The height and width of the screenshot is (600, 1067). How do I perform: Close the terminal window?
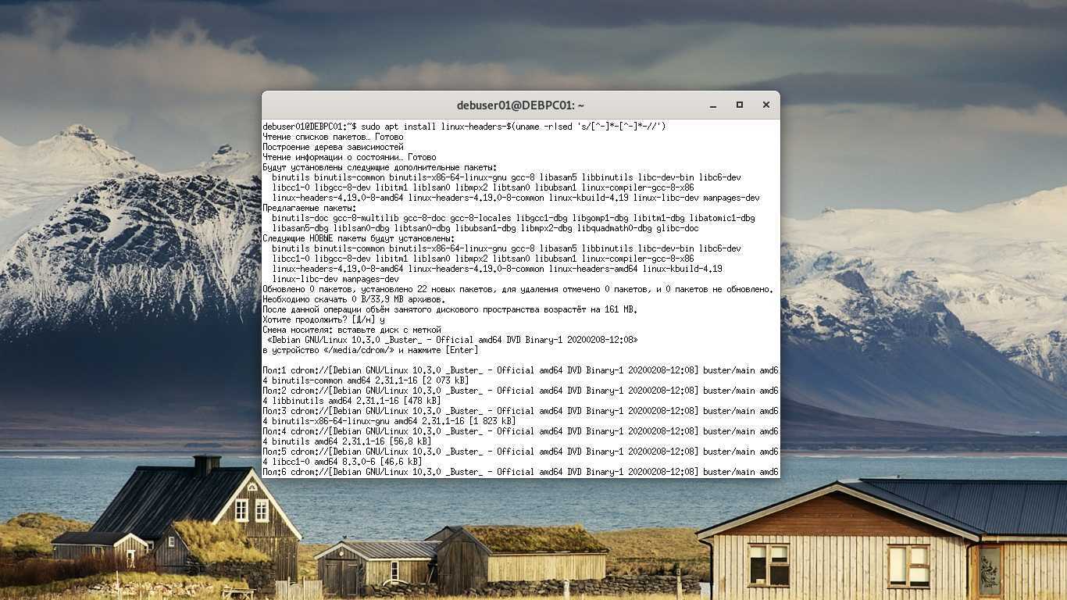pyautogui.click(x=765, y=105)
